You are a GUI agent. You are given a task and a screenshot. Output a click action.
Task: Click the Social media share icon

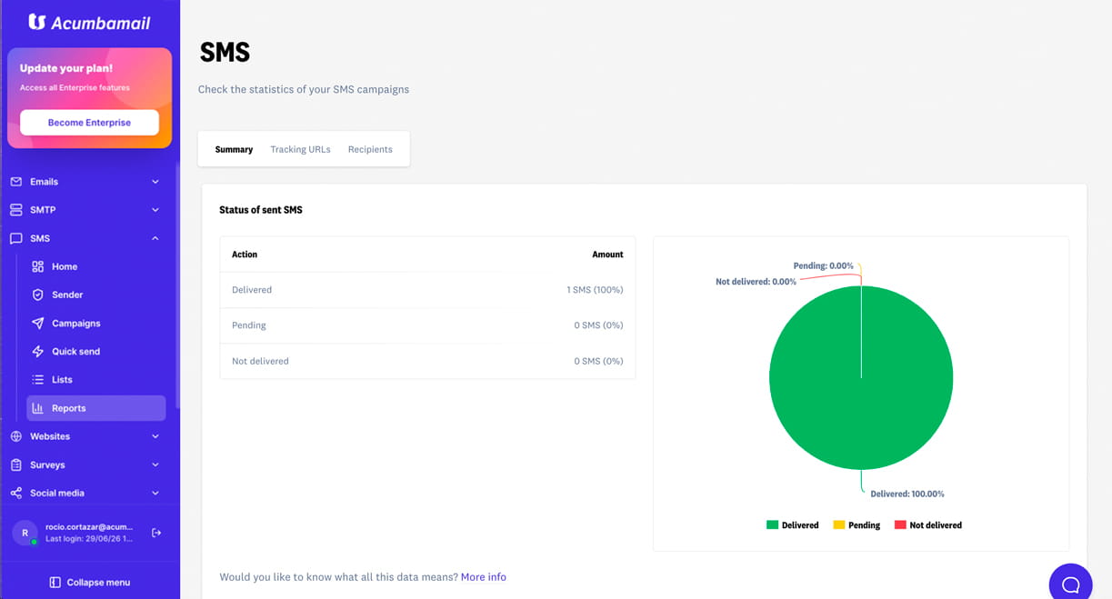click(15, 493)
